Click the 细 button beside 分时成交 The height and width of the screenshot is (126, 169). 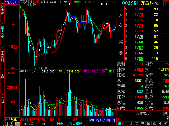tap(166, 113)
